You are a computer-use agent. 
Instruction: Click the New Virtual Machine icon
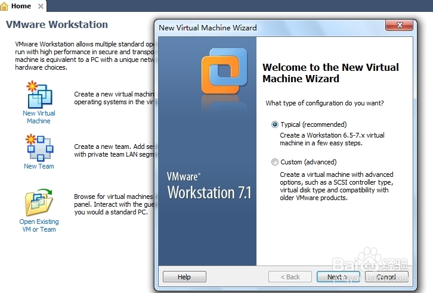pos(39,94)
